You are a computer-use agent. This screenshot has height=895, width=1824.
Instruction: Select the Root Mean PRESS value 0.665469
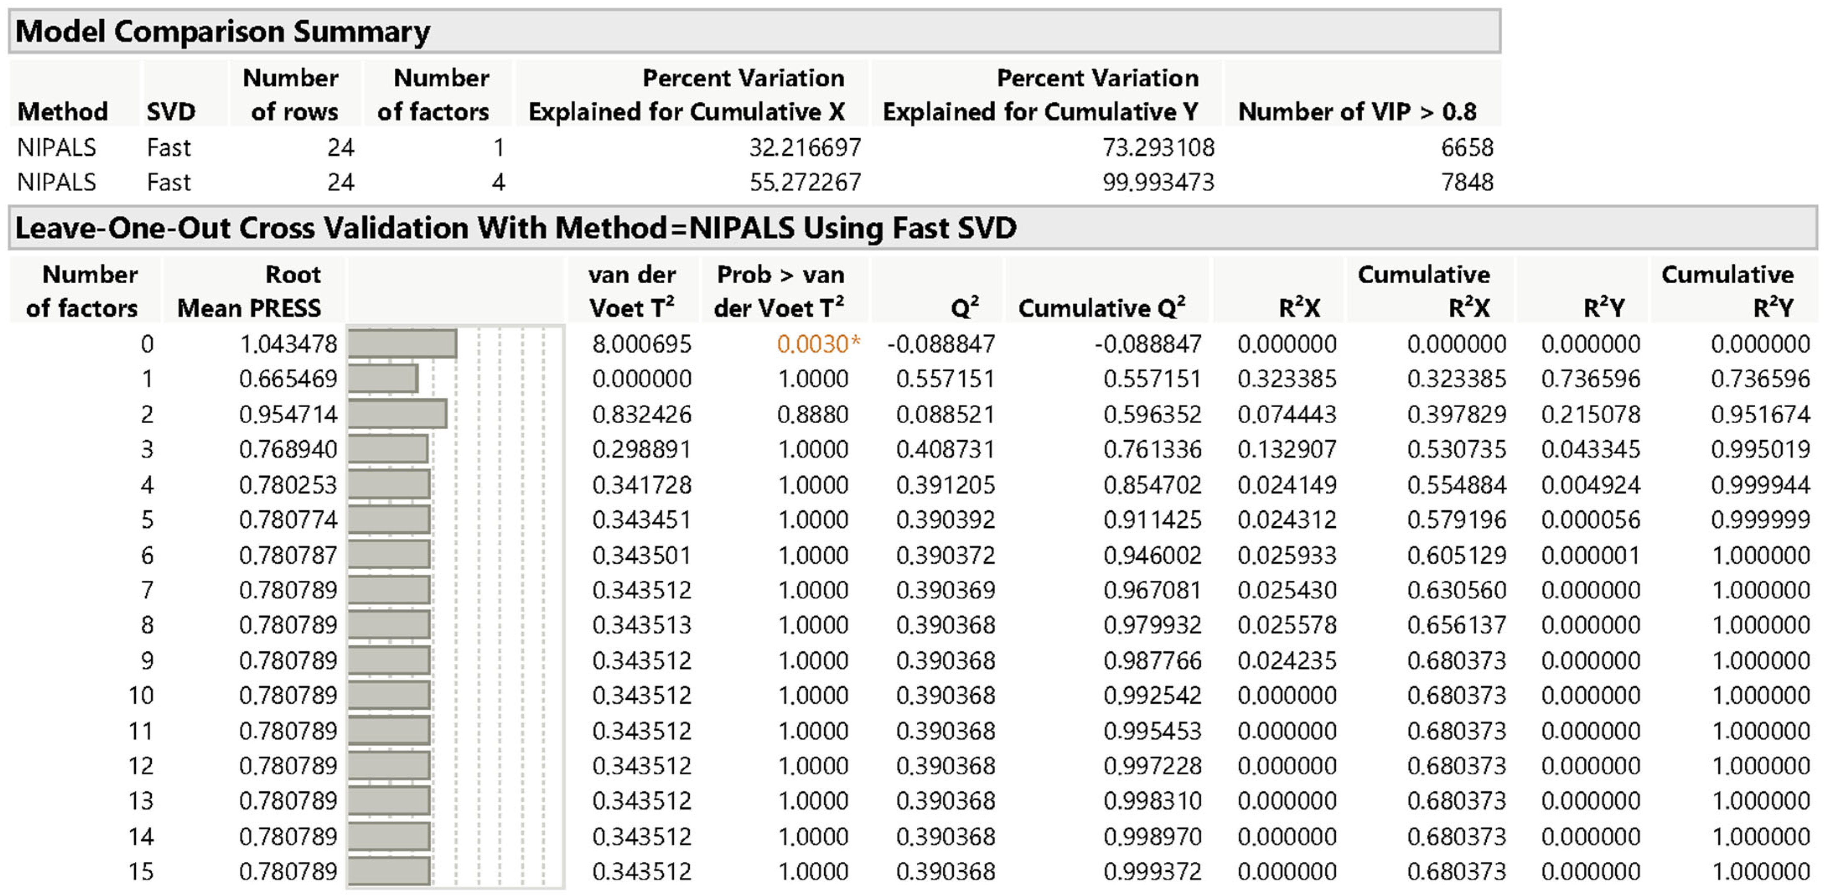[287, 379]
